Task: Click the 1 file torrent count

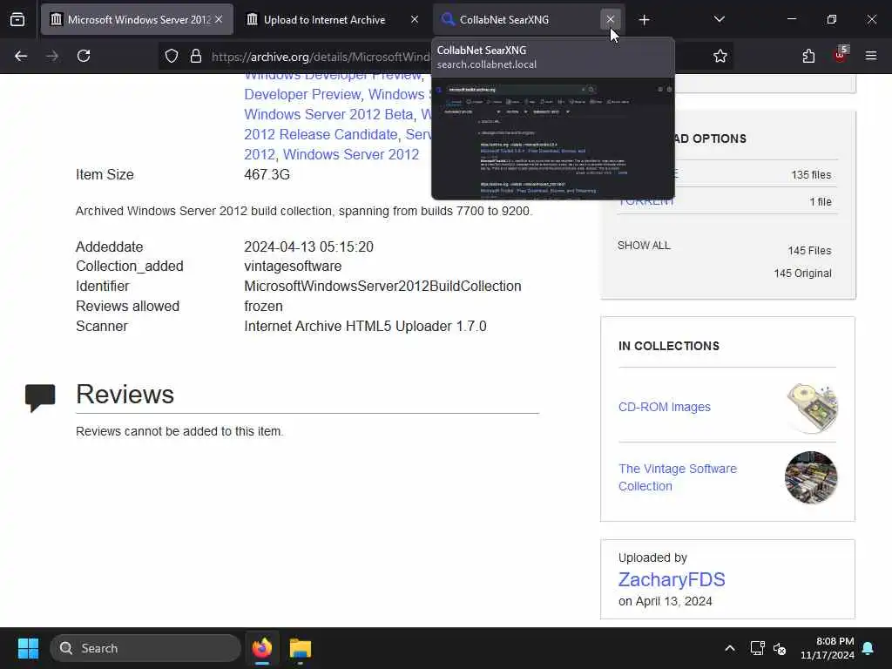Action: point(821,202)
